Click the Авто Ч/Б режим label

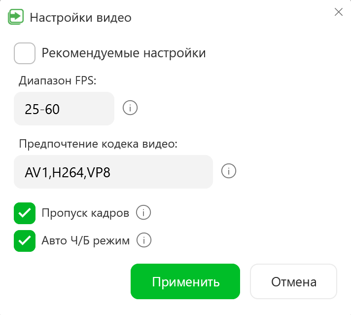(x=86, y=241)
